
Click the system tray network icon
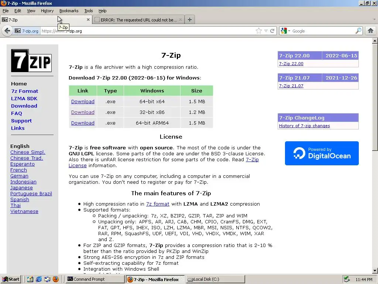click(x=347, y=280)
